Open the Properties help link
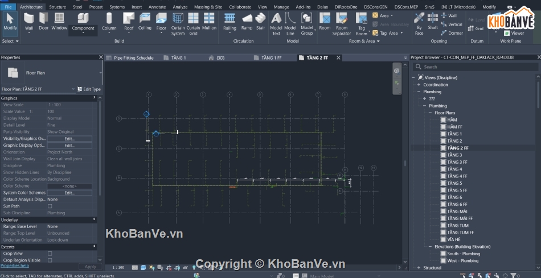 pos(14,265)
